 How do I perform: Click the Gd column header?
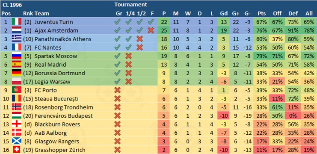pyautogui.click(x=224, y=14)
